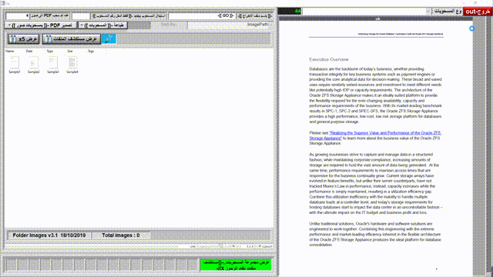
Task: Select the third sample file icon
Action: pyautogui.click(x=53, y=65)
